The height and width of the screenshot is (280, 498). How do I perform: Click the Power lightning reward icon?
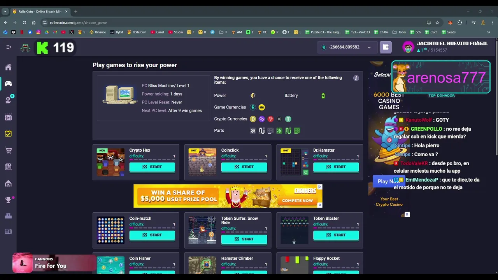pyautogui.click(x=253, y=96)
